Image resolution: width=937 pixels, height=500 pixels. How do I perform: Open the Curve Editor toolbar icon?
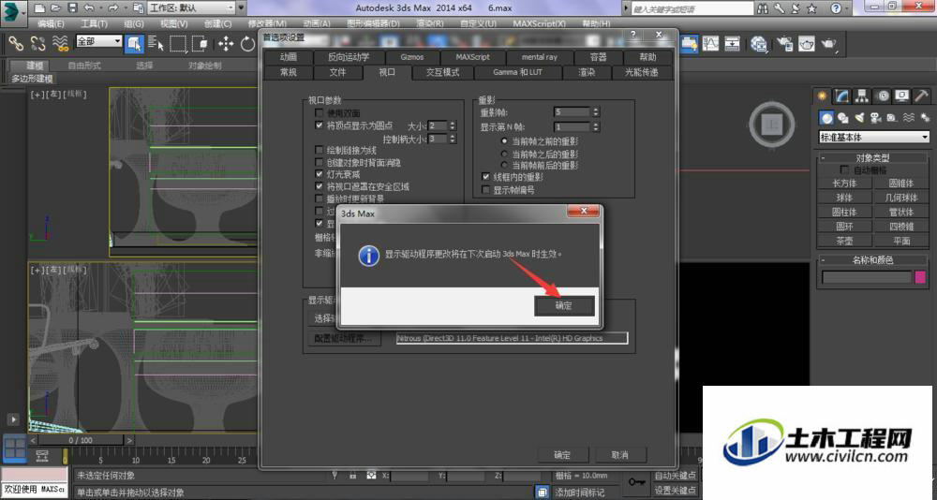[710, 44]
